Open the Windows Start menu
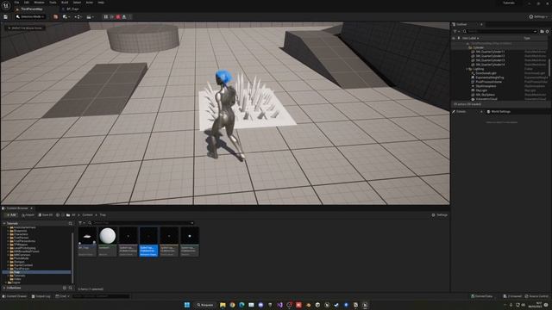552x310 pixels. click(187, 305)
